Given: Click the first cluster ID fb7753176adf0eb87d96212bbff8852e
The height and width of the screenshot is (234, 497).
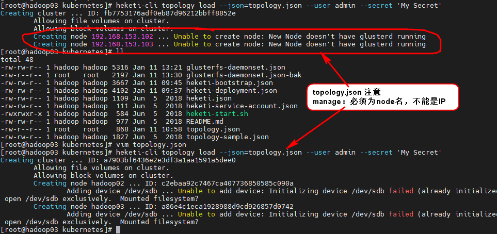Looking at the screenshot, I should pyautogui.click(x=170, y=13).
